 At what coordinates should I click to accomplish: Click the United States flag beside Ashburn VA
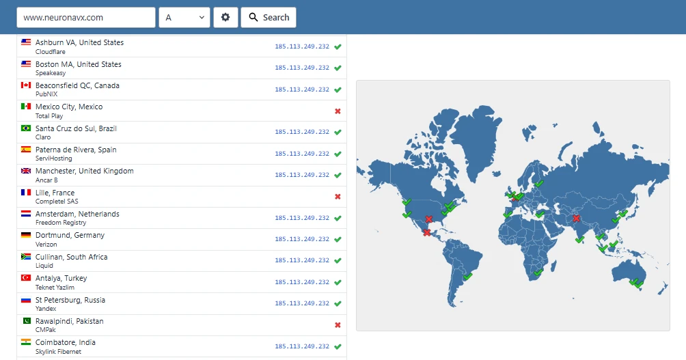pos(26,42)
